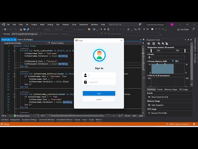Collapse Public Class Form1 code block
198x149 pixels.
(14, 46)
